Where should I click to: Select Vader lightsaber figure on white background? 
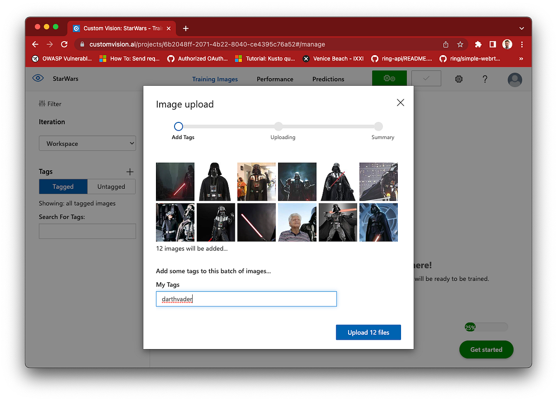pyautogui.click(x=338, y=182)
